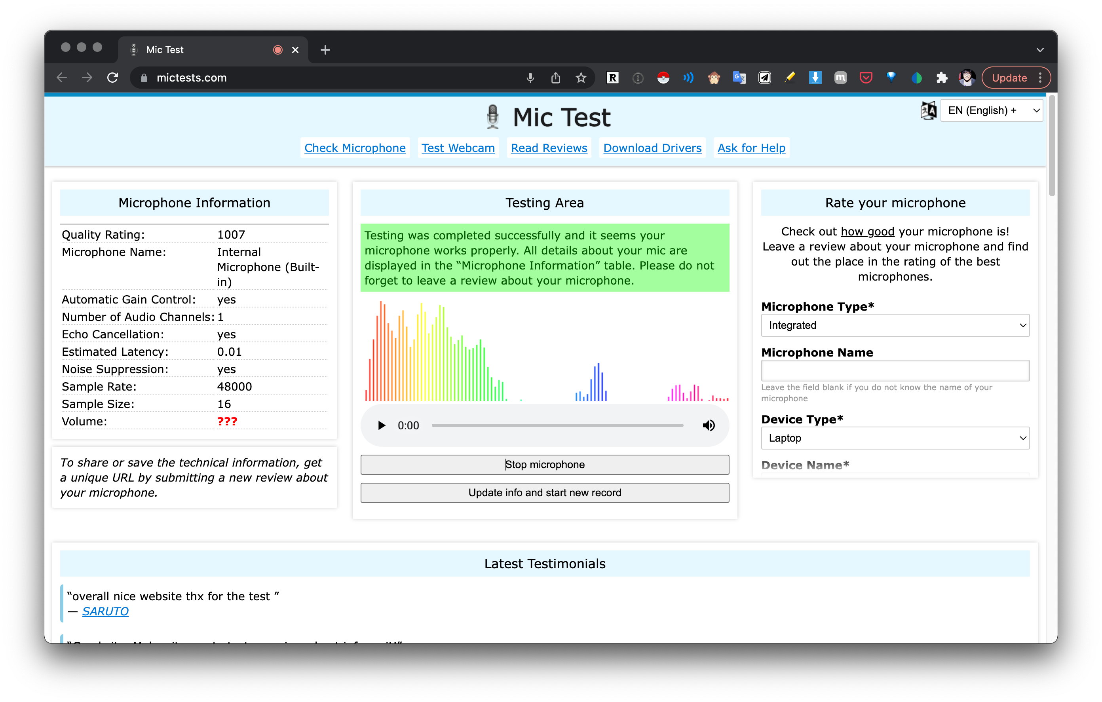Viewport: 1102px width, 702px height.
Task: Open the Google Translate extension icon
Action: pos(739,78)
